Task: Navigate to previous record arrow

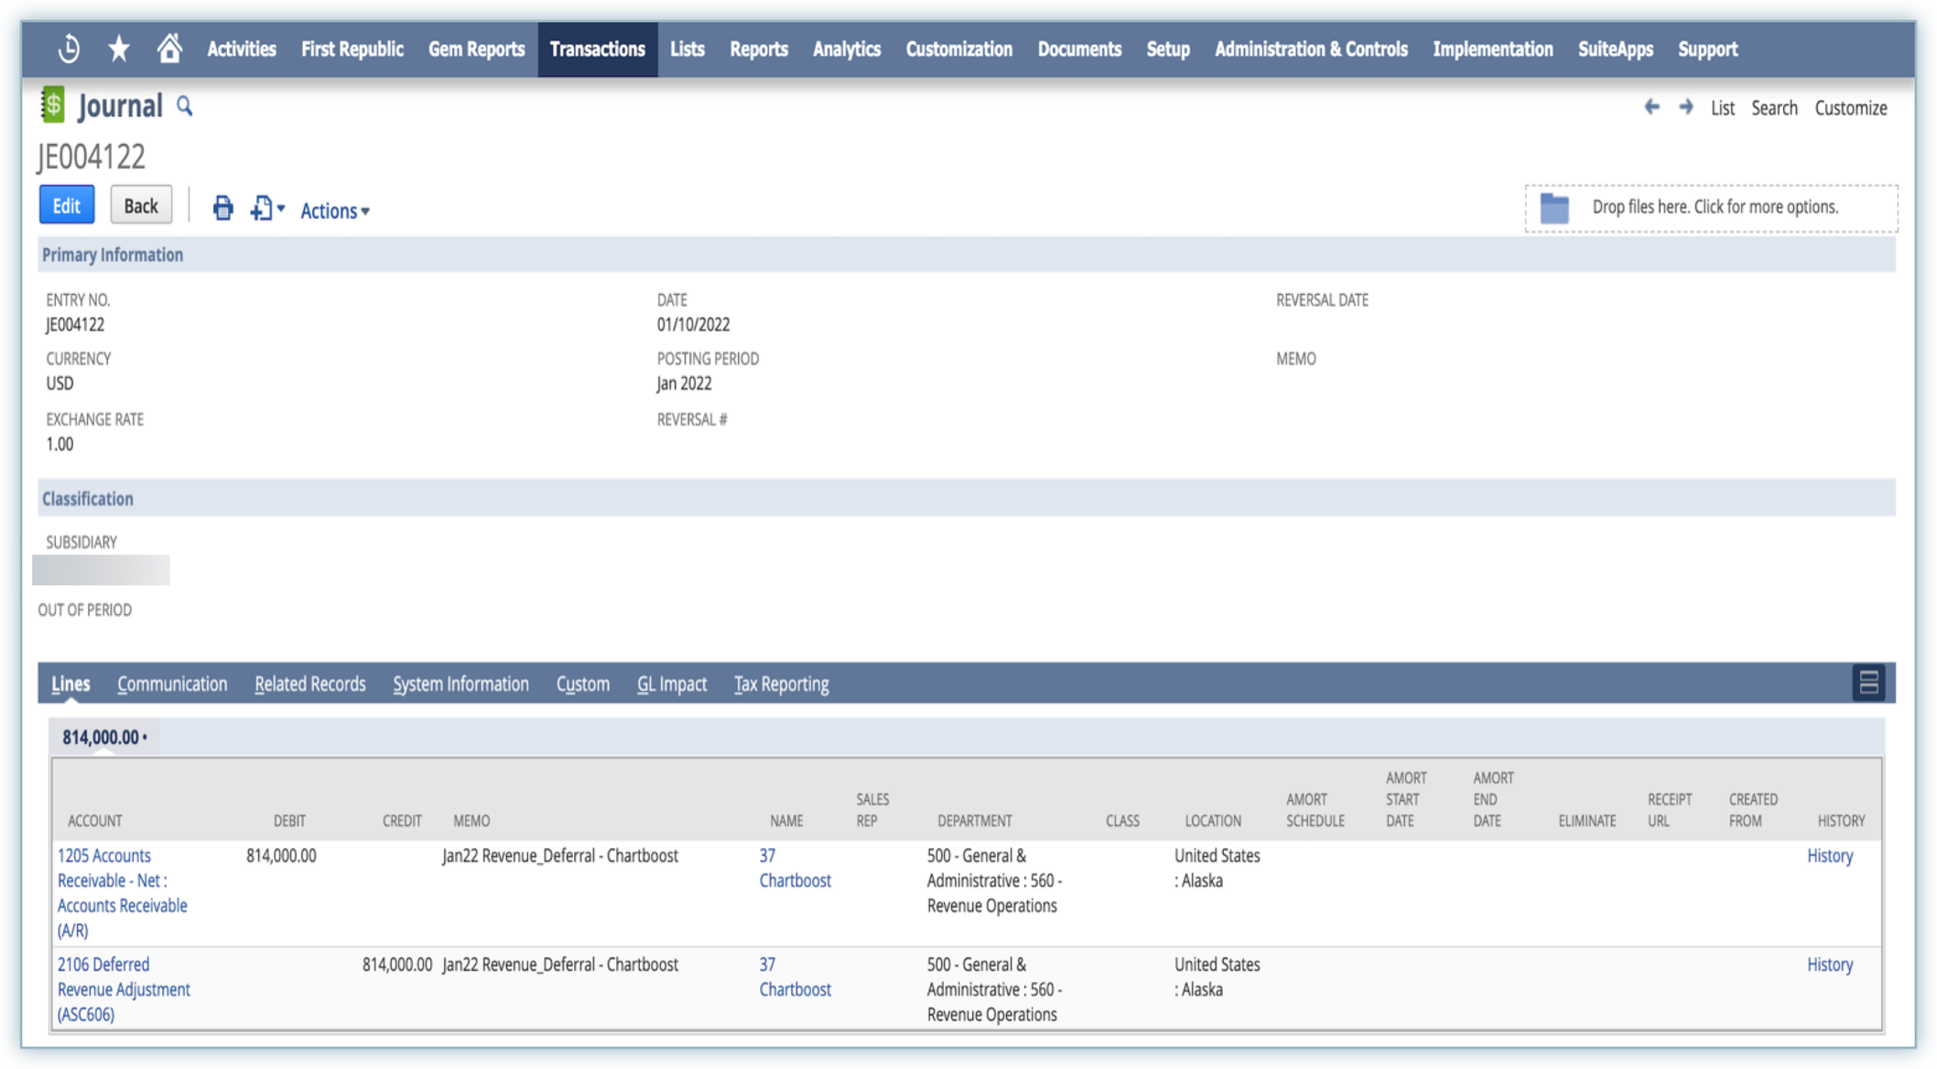Action: click(x=1651, y=108)
